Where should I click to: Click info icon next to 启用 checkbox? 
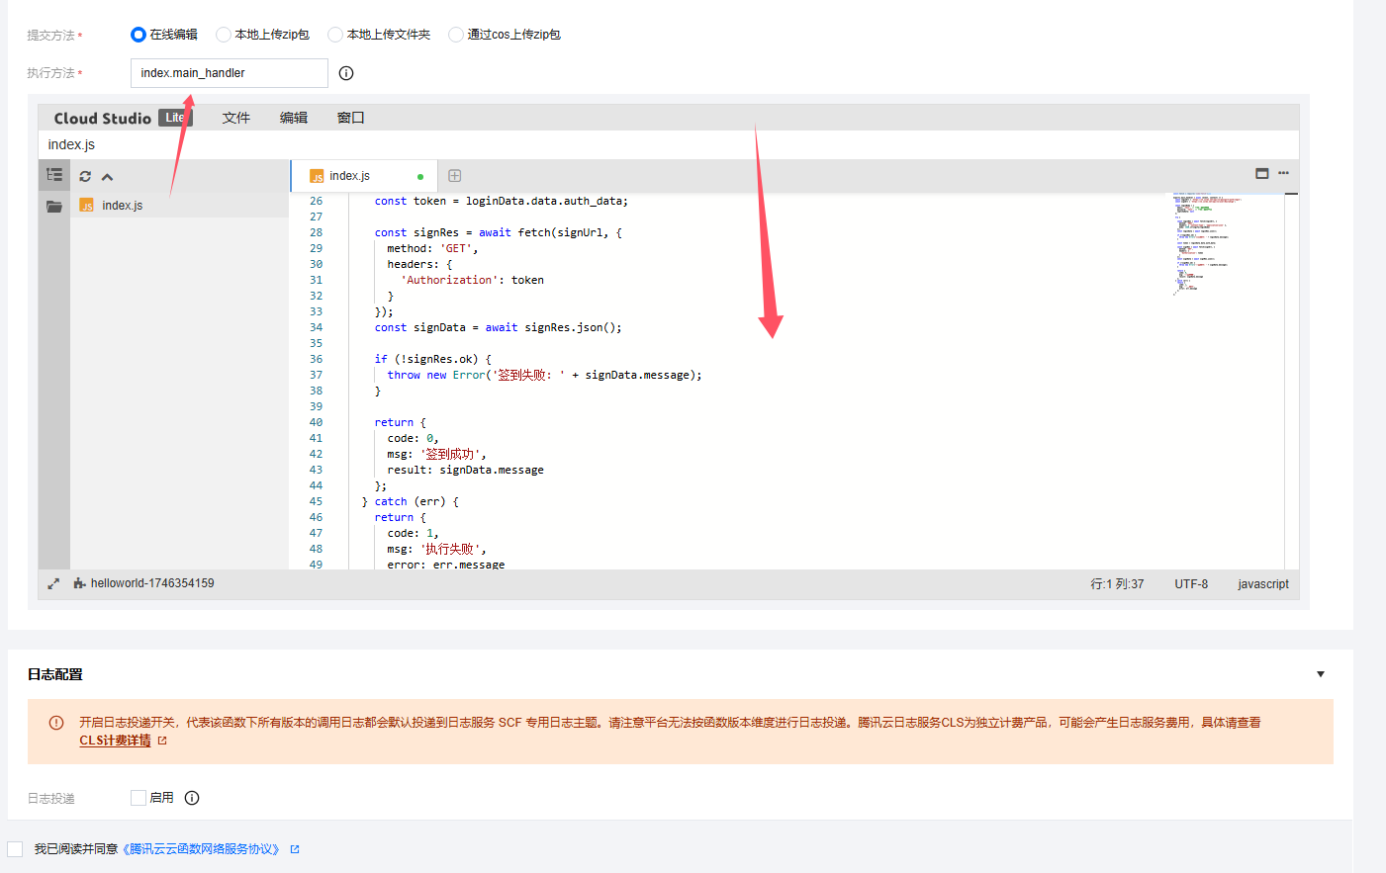(192, 798)
